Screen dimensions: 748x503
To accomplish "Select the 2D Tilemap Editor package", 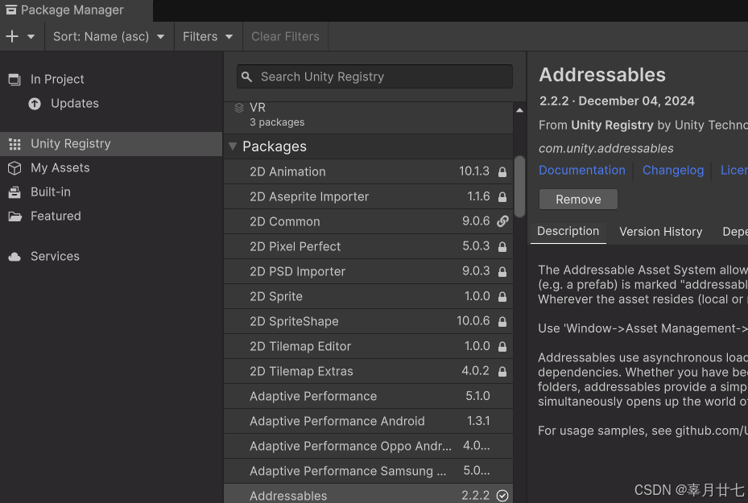I will [368, 346].
